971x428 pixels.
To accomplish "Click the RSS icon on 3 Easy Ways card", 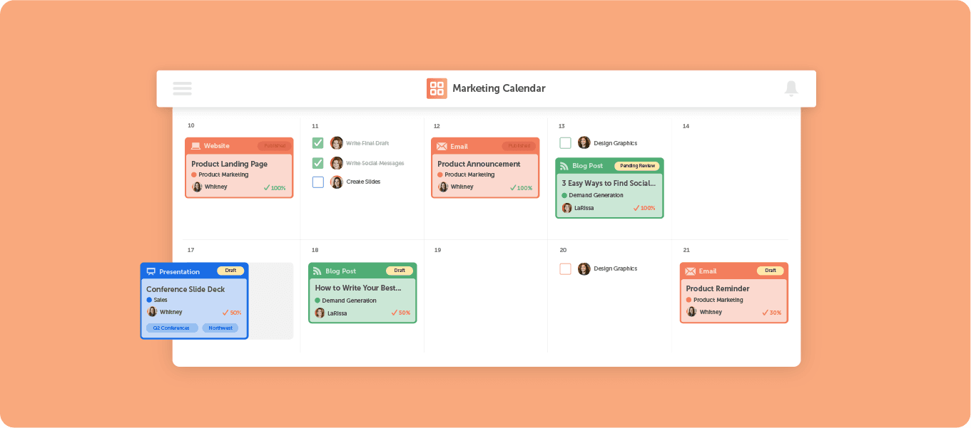I will click(x=565, y=166).
